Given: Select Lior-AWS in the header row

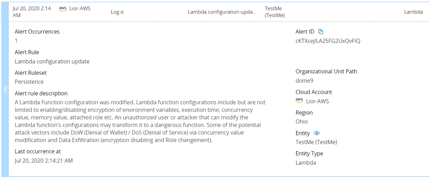Looking at the screenshot, I should click(80, 9).
